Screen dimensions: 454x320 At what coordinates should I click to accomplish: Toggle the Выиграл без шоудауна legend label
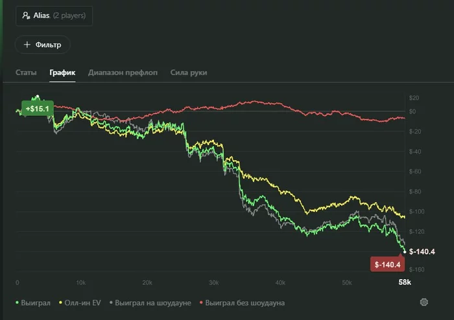[245, 303]
